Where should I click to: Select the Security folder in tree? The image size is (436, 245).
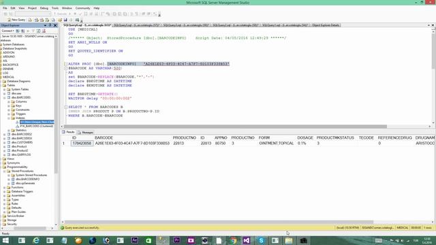point(12,224)
